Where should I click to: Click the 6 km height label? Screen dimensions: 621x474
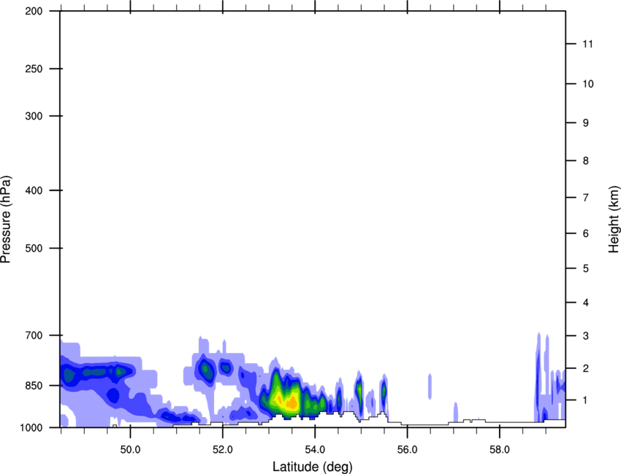click(586, 233)
